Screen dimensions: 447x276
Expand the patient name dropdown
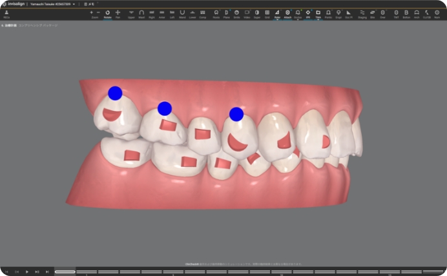[x=74, y=4]
